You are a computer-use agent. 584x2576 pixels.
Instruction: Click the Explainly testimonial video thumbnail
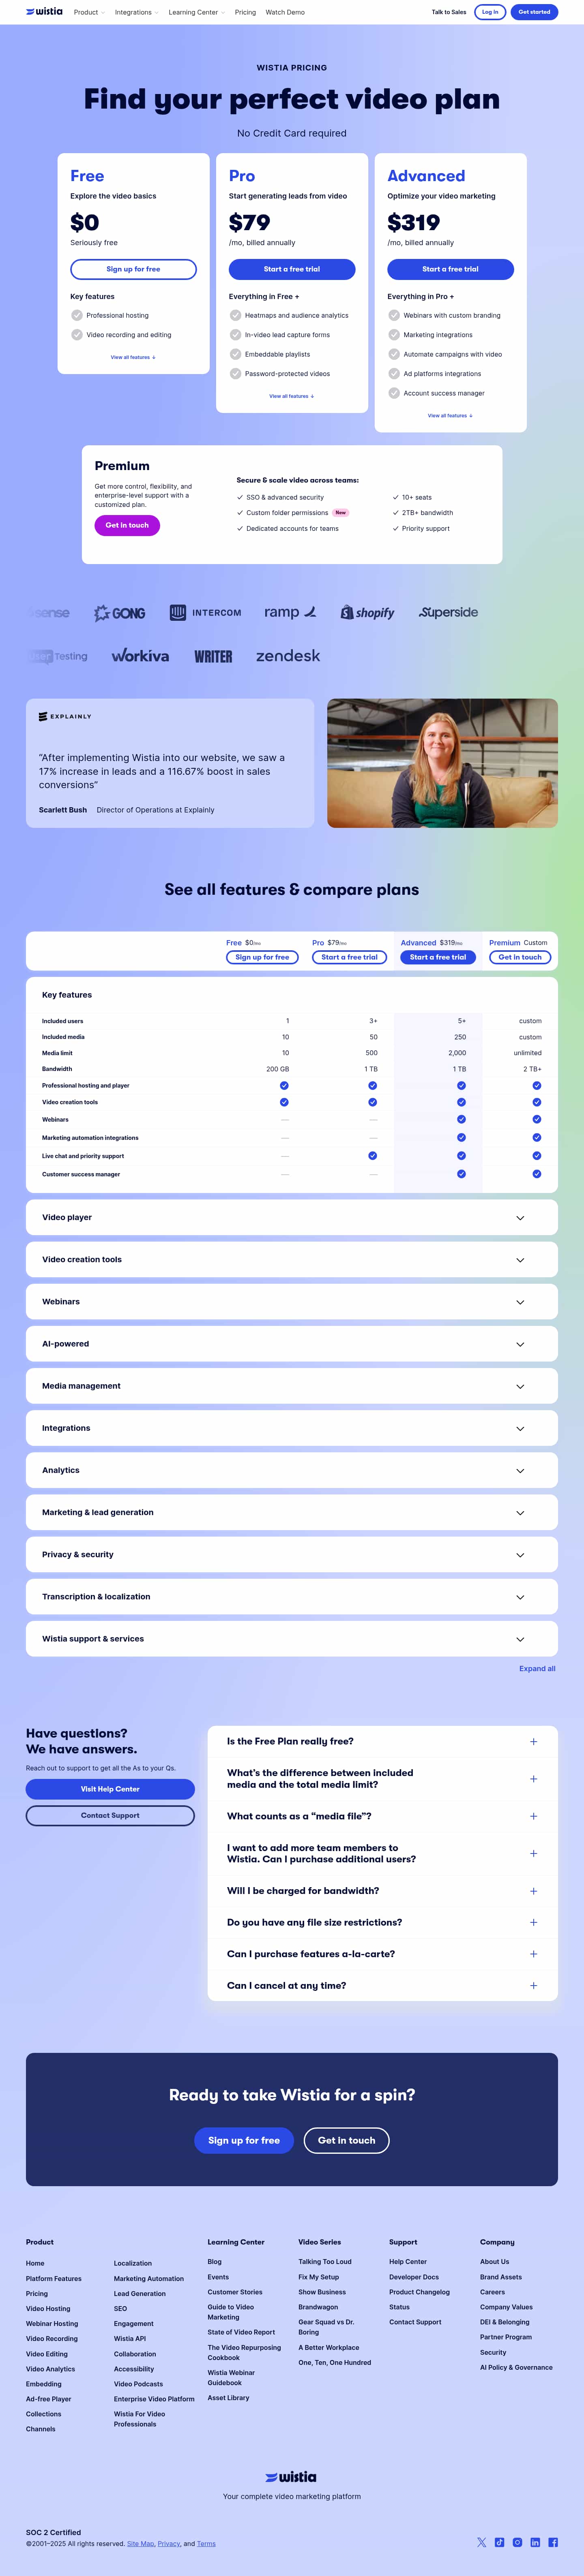(x=442, y=763)
